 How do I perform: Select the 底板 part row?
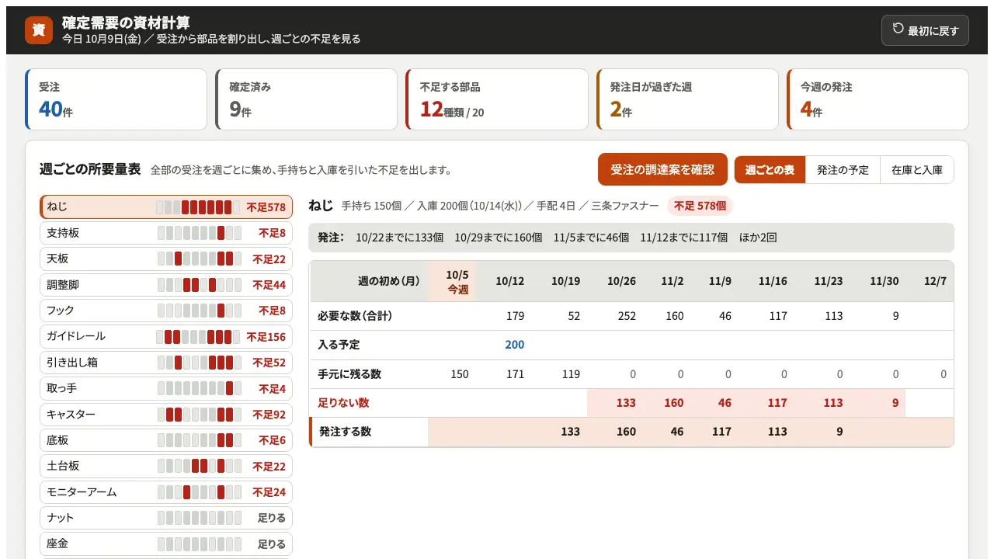[166, 440]
